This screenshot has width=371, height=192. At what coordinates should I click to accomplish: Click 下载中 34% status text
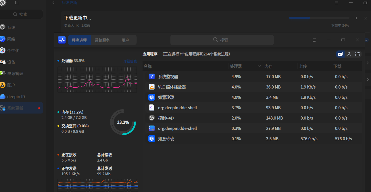tap(340, 26)
